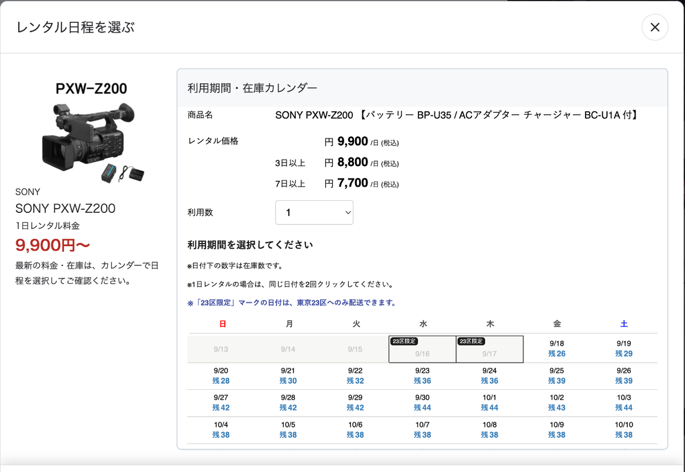Click the 9/26 Saturday date cell
685x472 pixels.
(623, 376)
